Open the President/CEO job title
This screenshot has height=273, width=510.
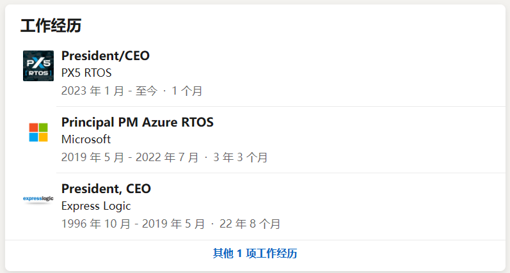106,56
